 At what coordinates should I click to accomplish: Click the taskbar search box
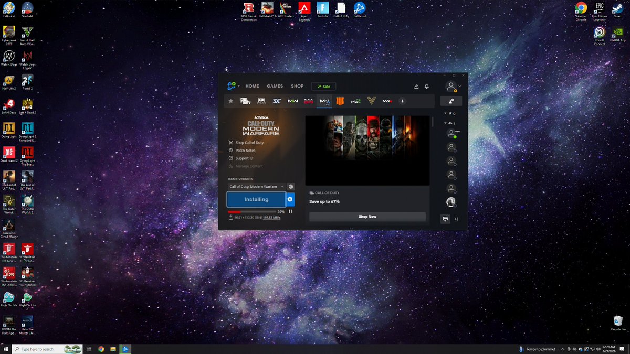pos(48,349)
